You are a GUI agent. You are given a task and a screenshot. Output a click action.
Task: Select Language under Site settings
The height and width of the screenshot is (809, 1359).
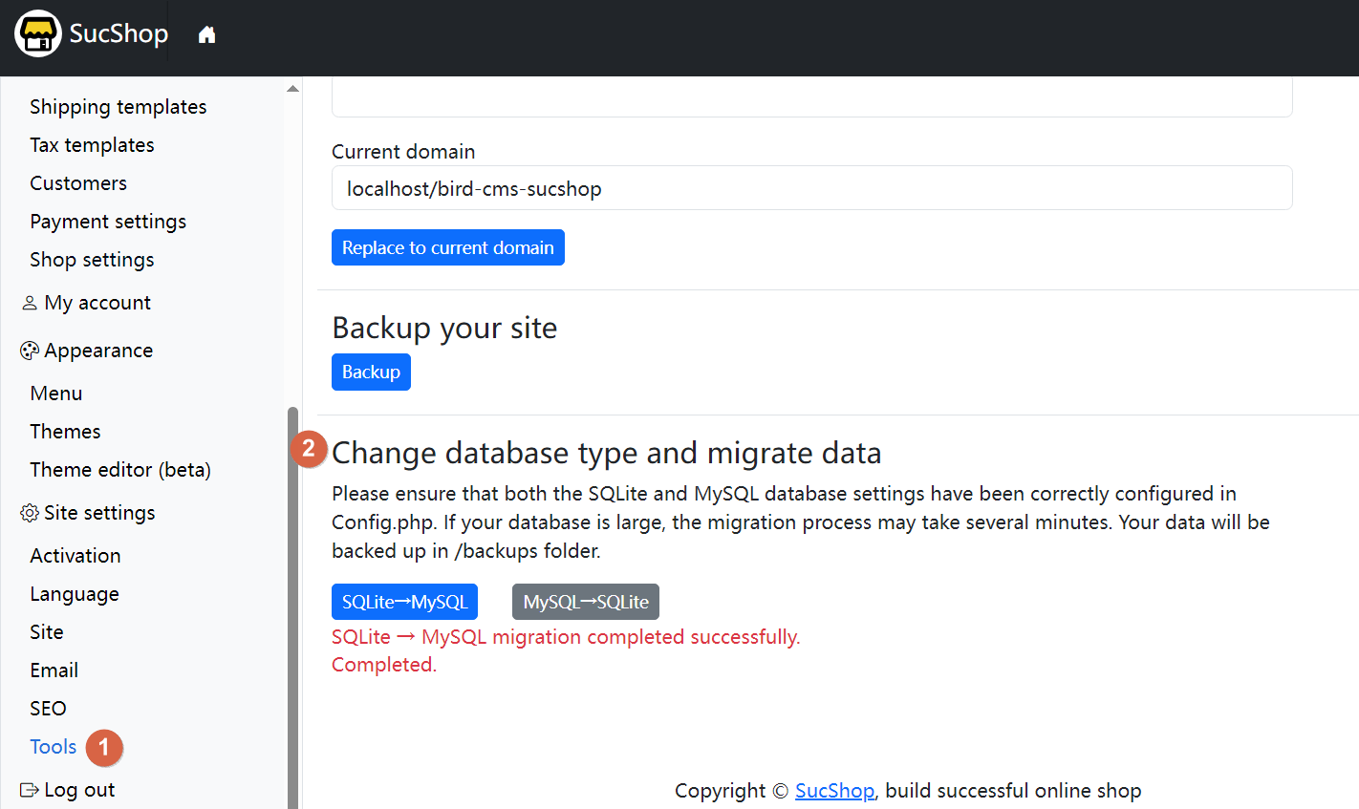[75, 594]
